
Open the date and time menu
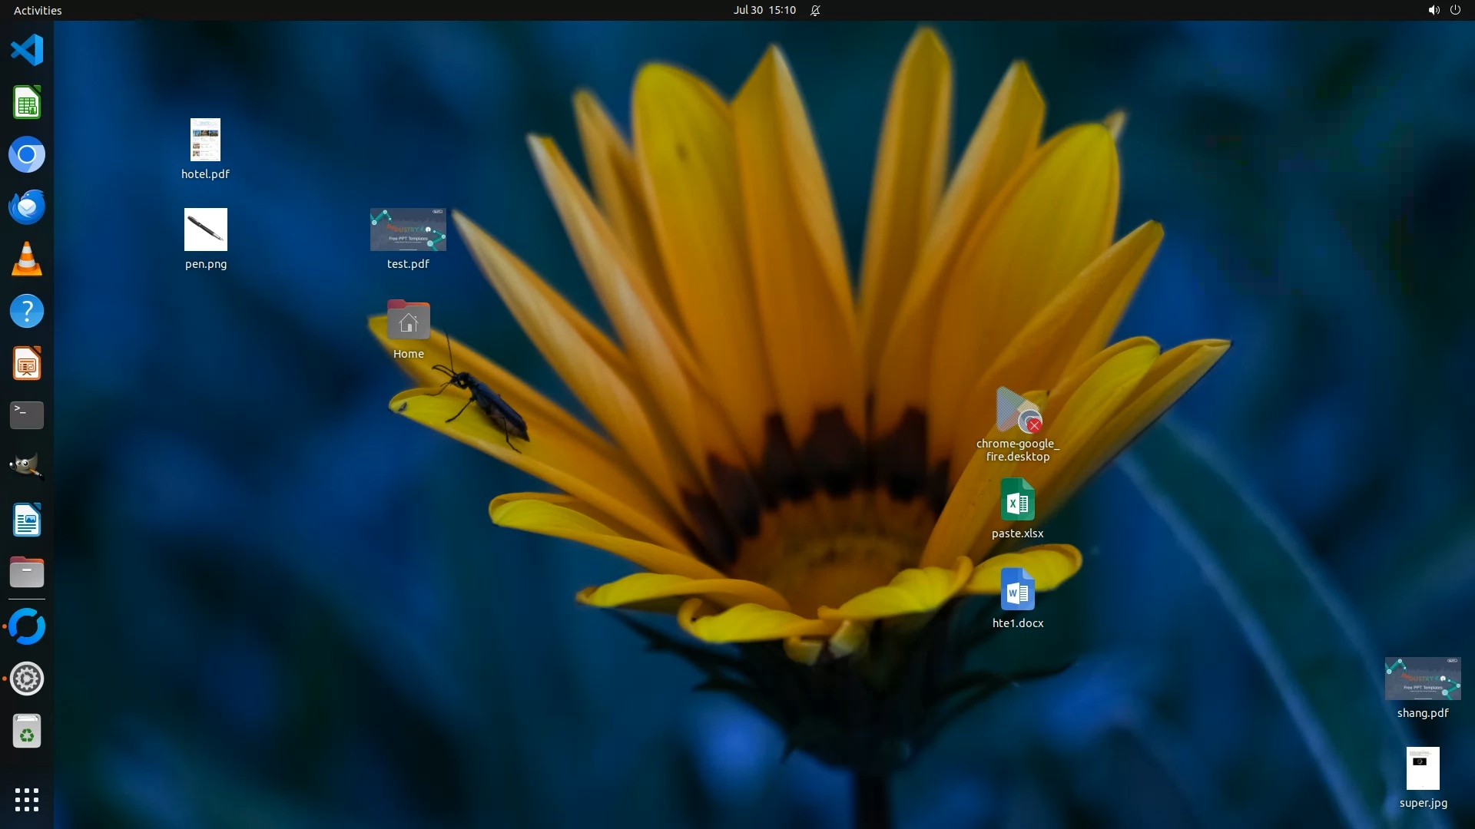764,10
